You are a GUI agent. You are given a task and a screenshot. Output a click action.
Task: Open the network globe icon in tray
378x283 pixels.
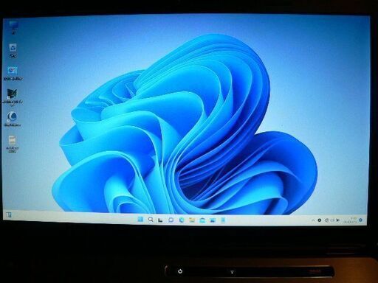point(327,220)
